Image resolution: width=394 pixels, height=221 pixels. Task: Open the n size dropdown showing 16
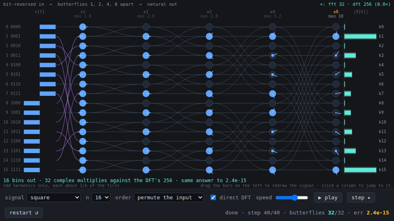(101, 197)
